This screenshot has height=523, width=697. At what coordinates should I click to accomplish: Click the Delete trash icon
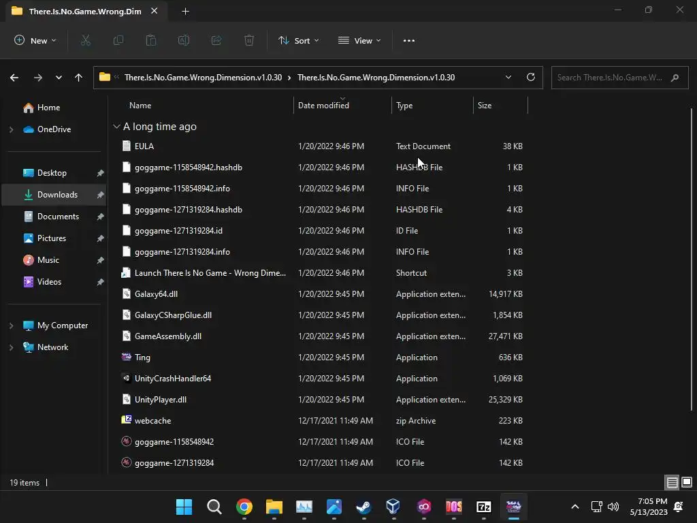tap(249, 40)
